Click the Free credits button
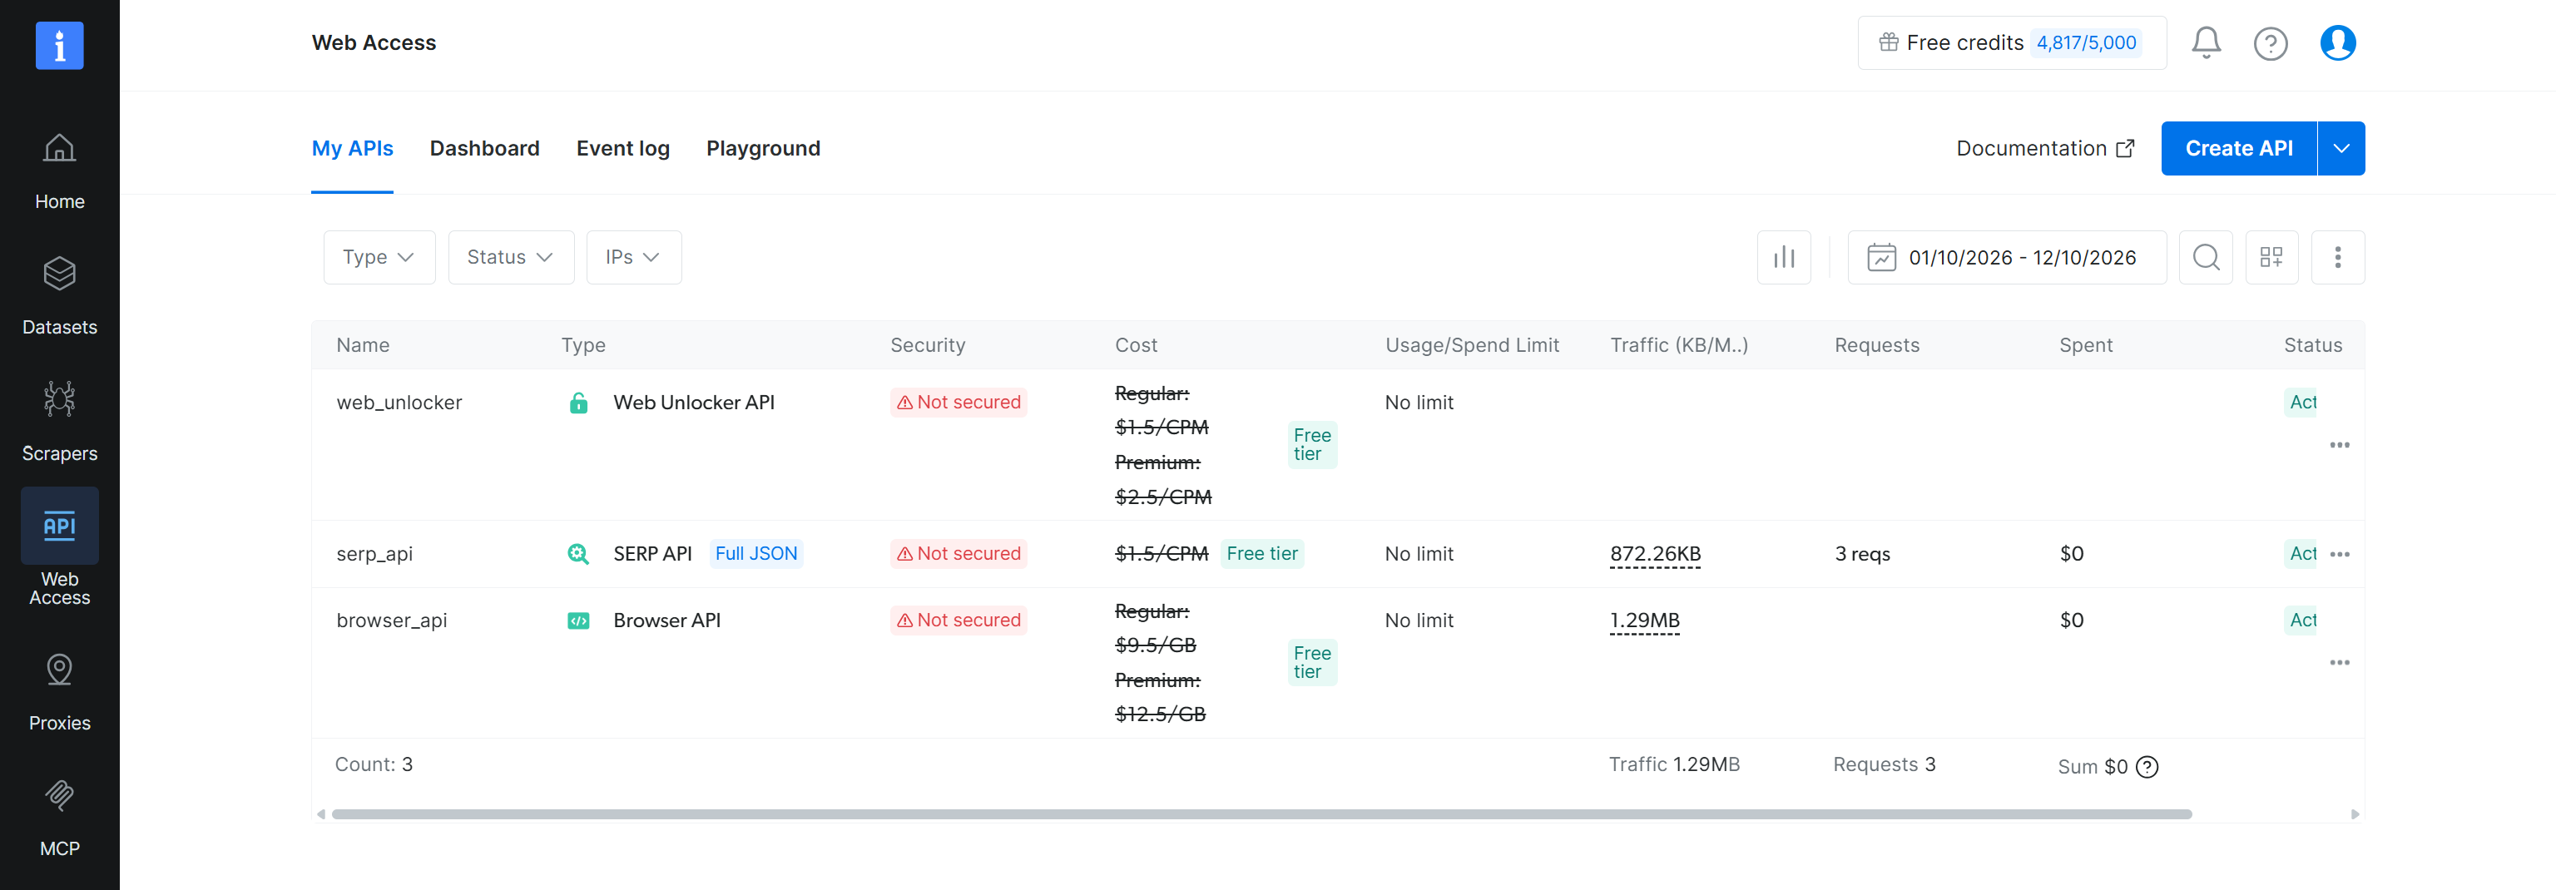 coord(2011,42)
